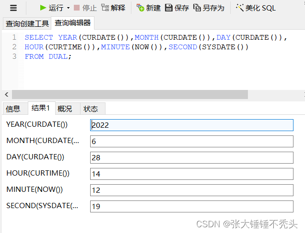Click the Save (保存) floppy icon
The width and height of the screenshot is (305, 233).
pos(169,8)
